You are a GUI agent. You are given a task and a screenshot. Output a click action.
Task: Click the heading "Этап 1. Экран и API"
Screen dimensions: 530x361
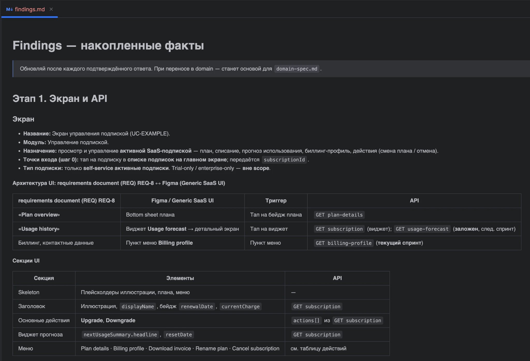pos(60,99)
